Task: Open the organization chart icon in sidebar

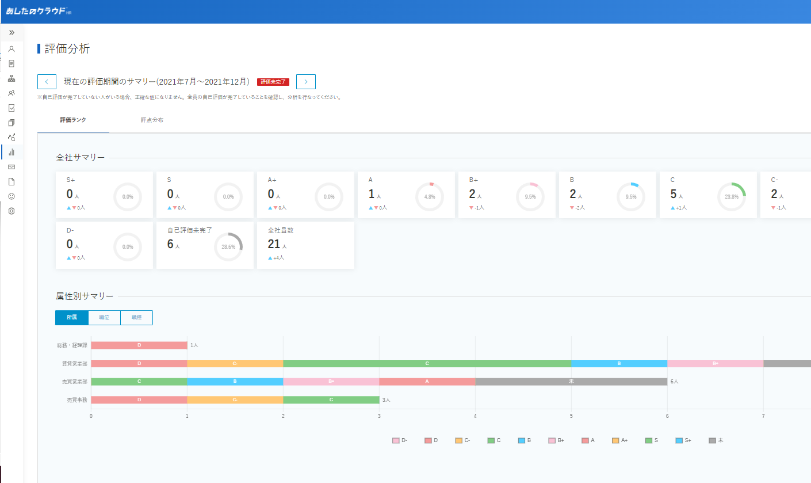Action: tap(12, 78)
